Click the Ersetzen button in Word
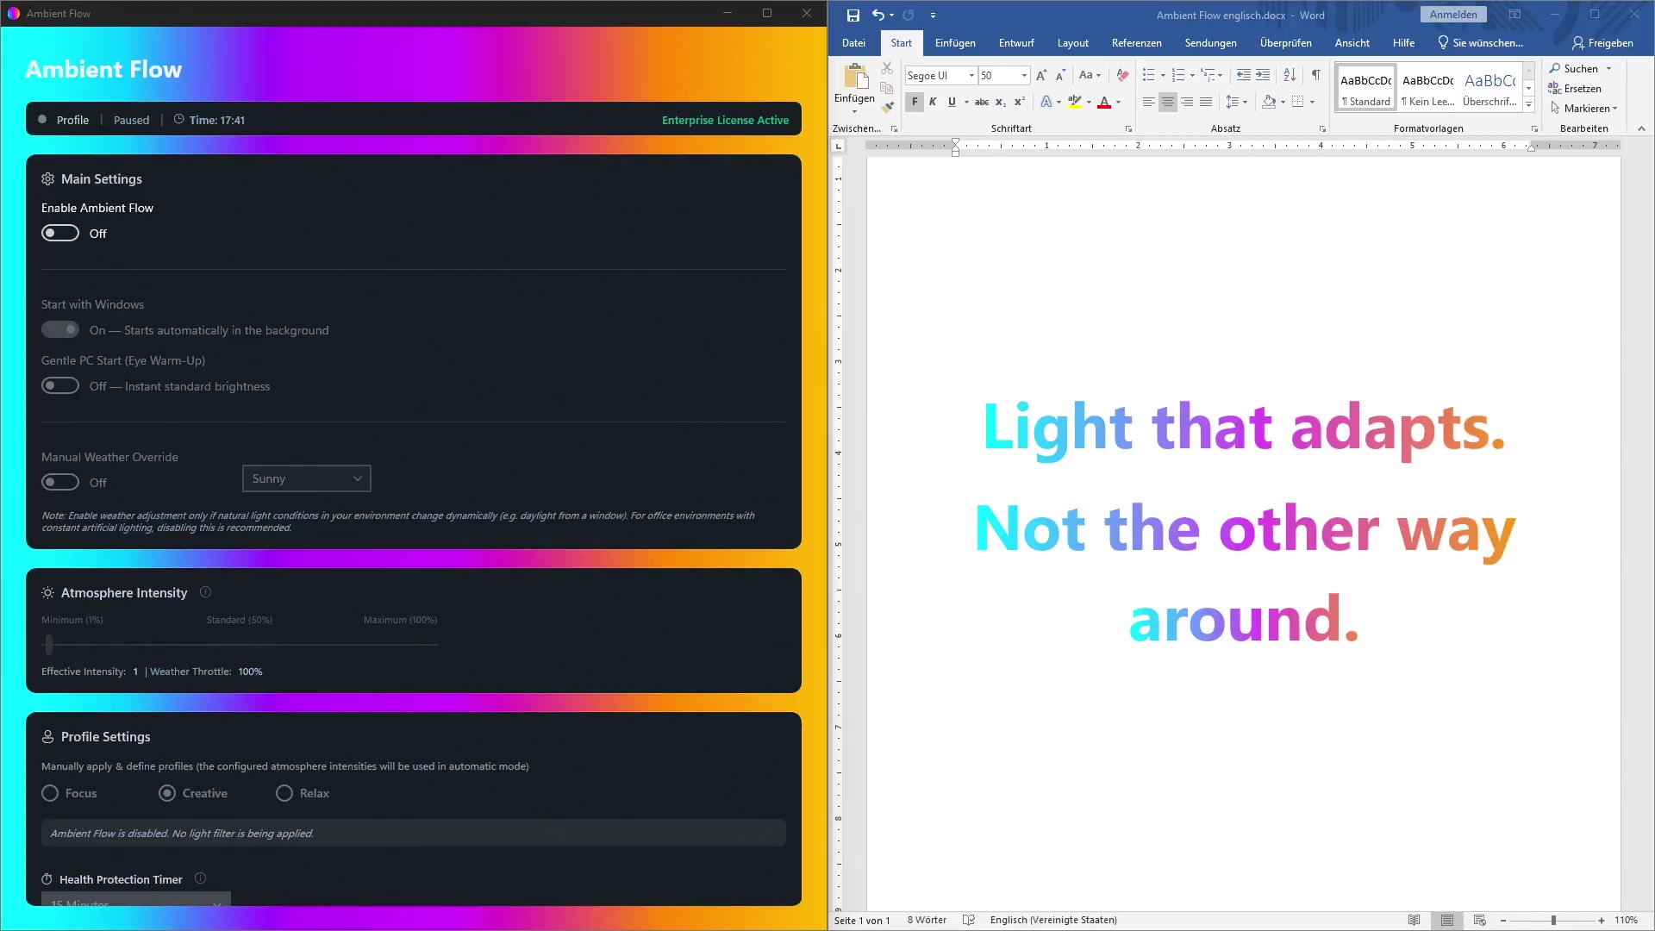This screenshot has width=1655, height=931. (x=1575, y=89)
